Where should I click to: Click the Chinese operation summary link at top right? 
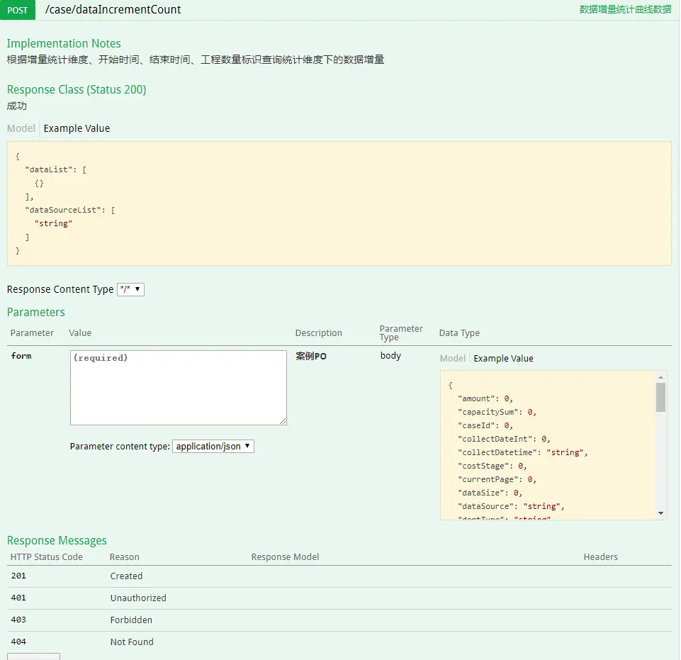click(625, 9)
